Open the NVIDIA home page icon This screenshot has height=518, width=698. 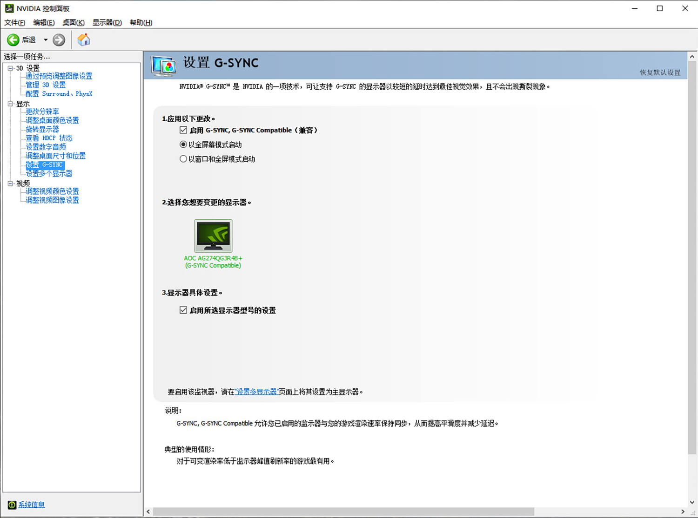point(84,39)
